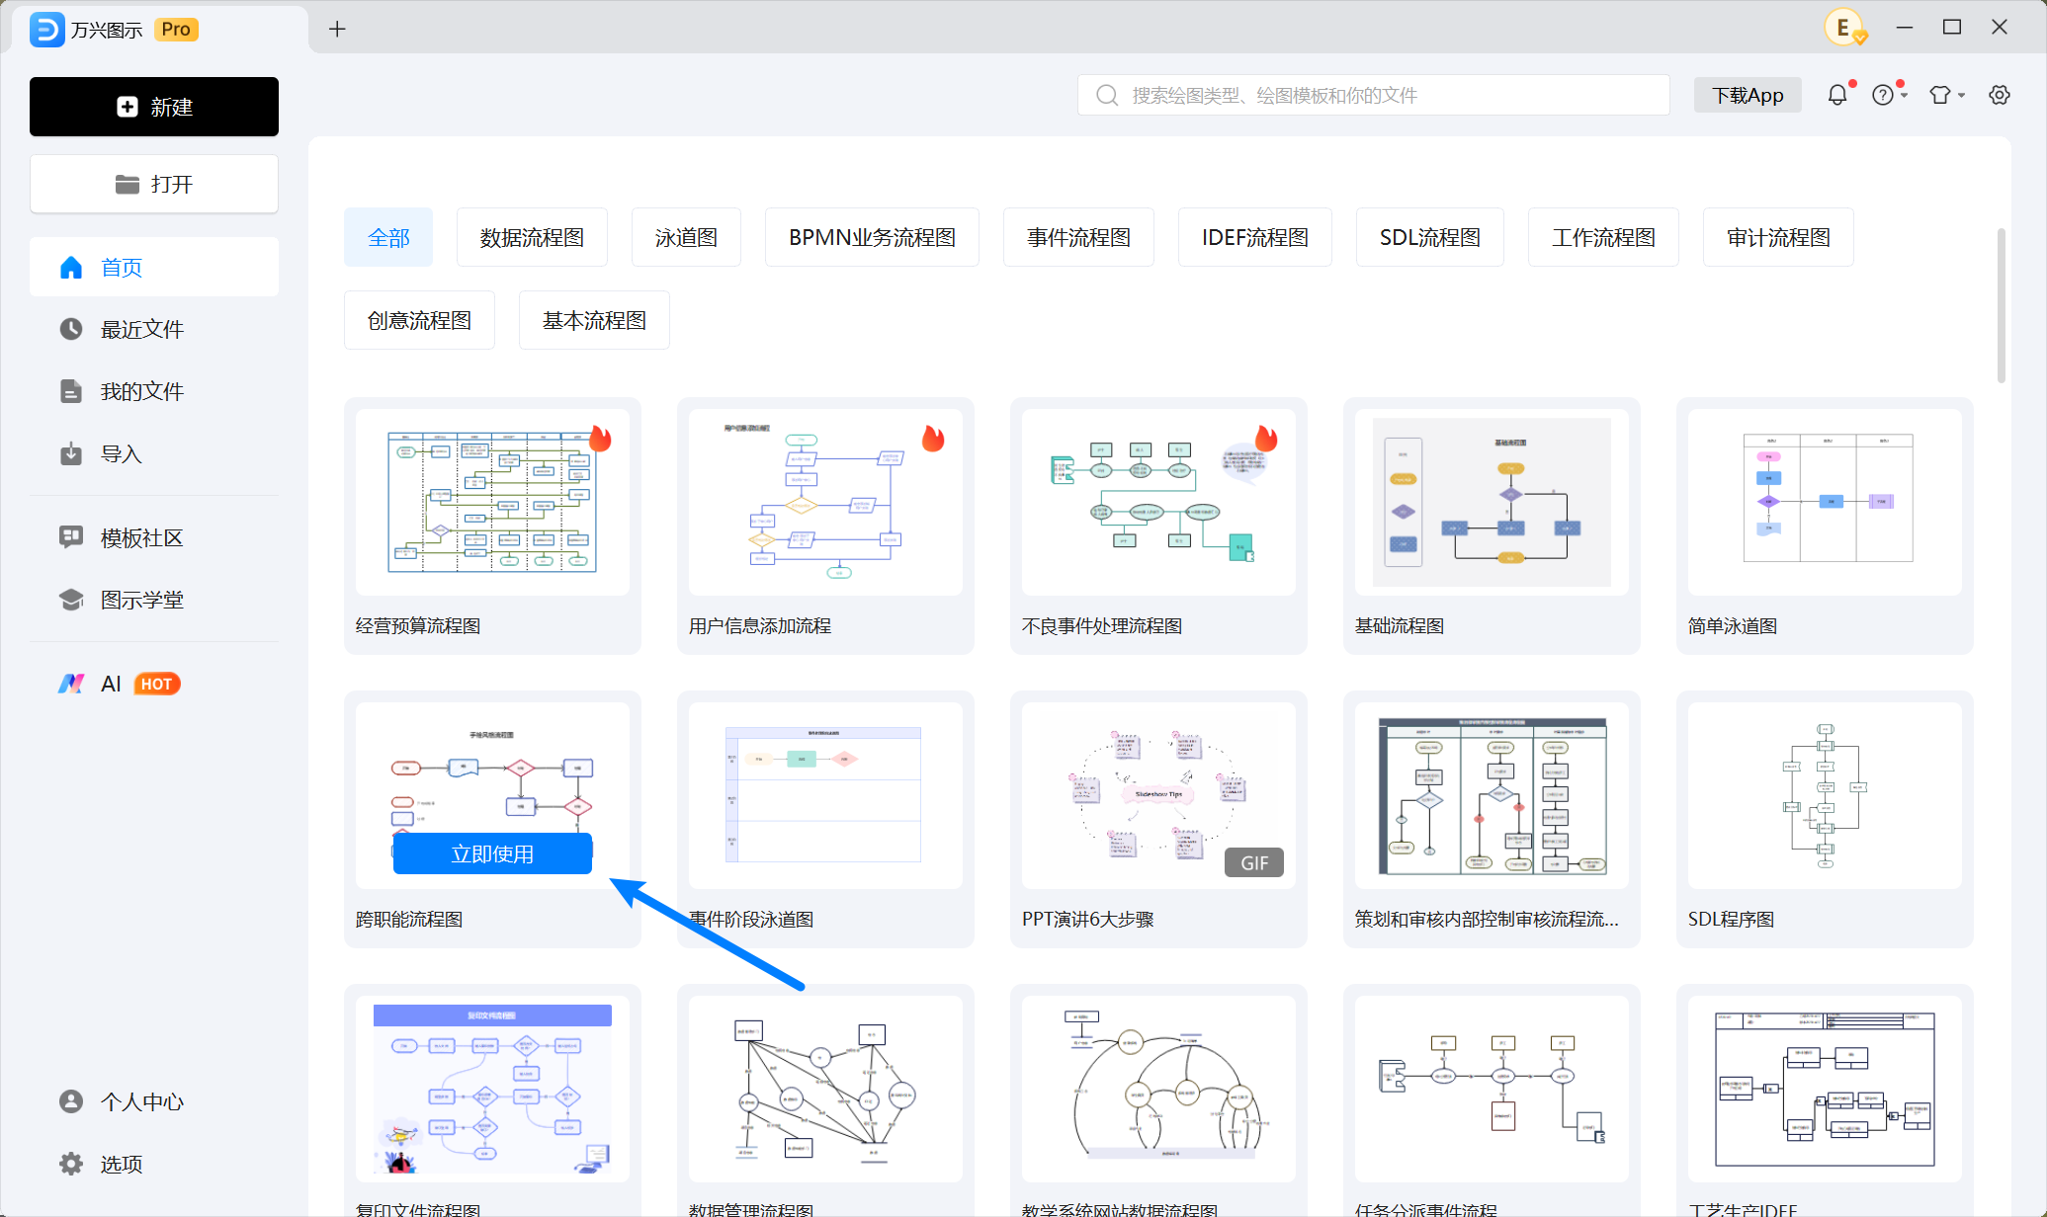Go to Home (首页) in sidebar
The height and width of the screenshot is (1217, 2047).
(154, 267)
